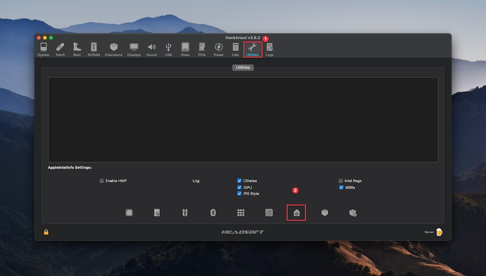This screenshot has width=486, height=276.
Task: Click the plain brick icon in bottom row
Action: (x=325, y=213)
